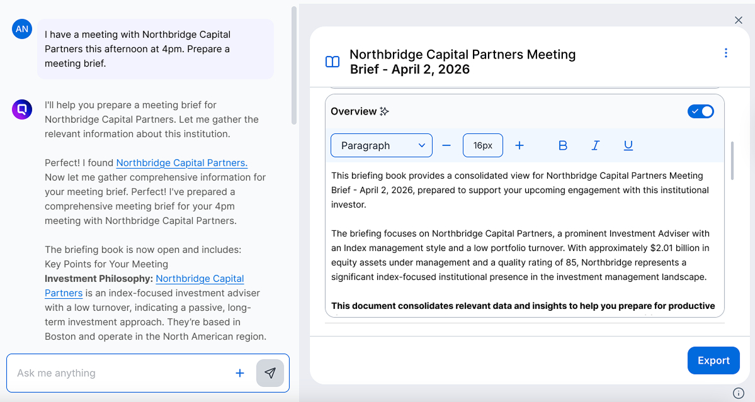This screenshot has height=402, width=755.
Task: Click the Export button
Action: (713, 360)
